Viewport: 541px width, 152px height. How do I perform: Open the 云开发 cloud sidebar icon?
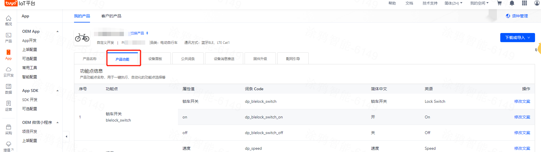pos(9,72)
